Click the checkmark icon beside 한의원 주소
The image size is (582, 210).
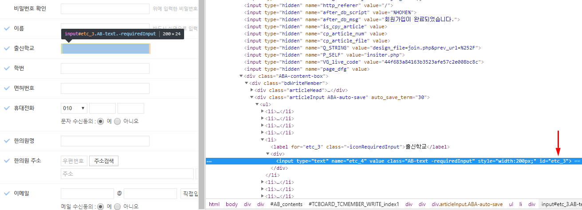(x=7, y=160)
